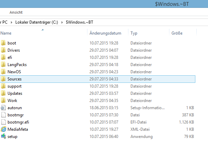The width and height of the screenshot is (208, 153).
Task: Select the file name "autorun"
Action: click(15, 108)
